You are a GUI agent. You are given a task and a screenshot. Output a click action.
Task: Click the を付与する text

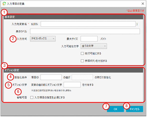click(88, 85)
